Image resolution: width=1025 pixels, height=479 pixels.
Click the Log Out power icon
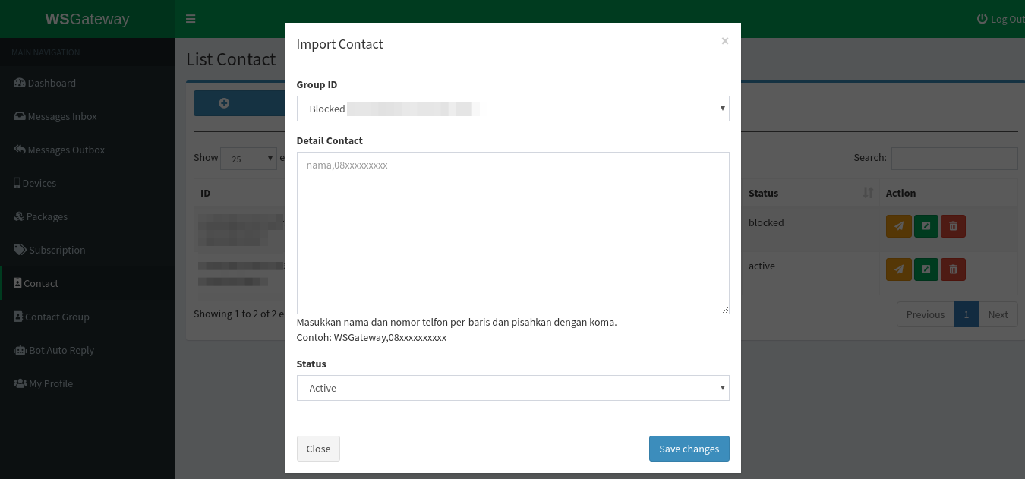(x=982, y=19)
